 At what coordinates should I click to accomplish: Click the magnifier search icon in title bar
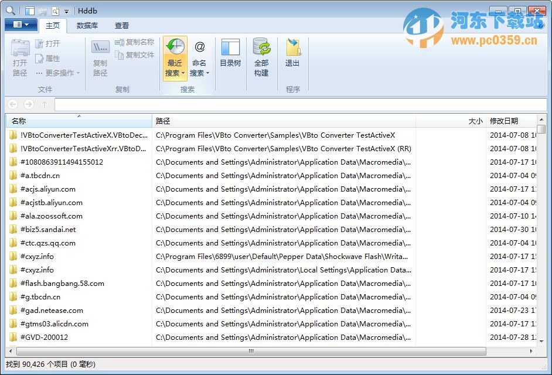click(11, 11)
